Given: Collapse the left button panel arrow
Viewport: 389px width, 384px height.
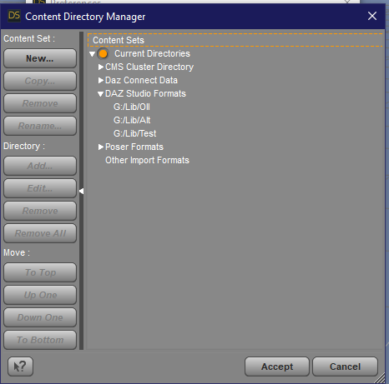Looking at the screenshot, I should [81, 191].
